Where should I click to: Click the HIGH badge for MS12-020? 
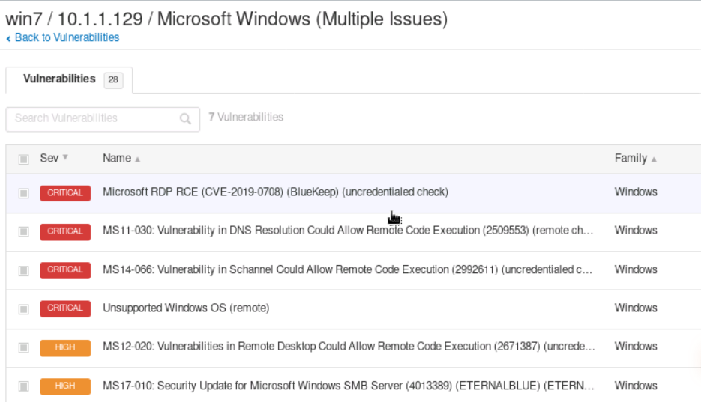(x=65, y=347)
